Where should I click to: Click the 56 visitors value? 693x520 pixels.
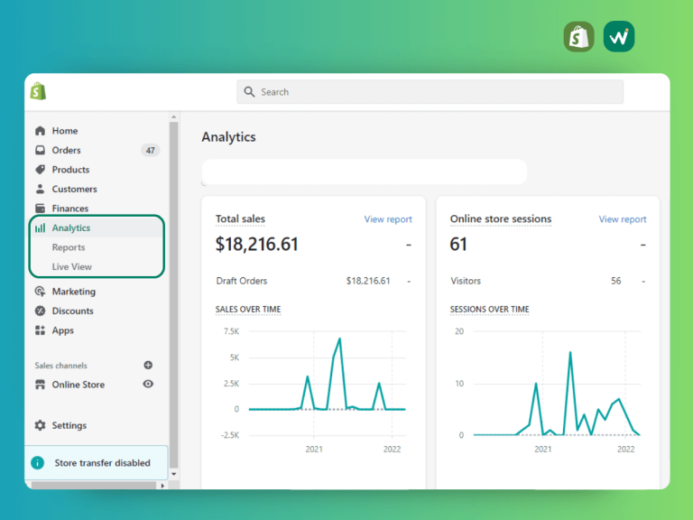pyautogui.click(x=615, y=281)
